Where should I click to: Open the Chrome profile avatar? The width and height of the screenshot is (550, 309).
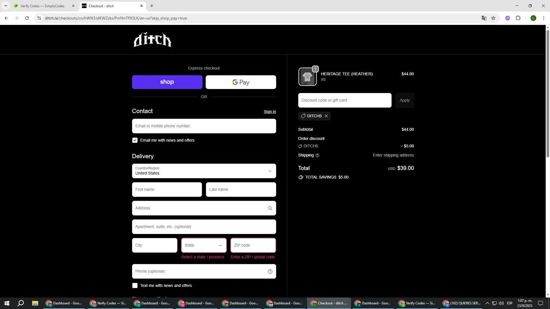(533, 18)
